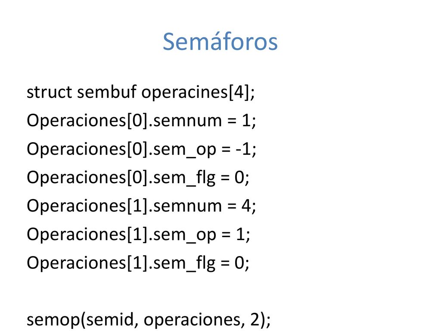Click the semop(semid, operaciones, 2) call

click(x=149, y=319)
